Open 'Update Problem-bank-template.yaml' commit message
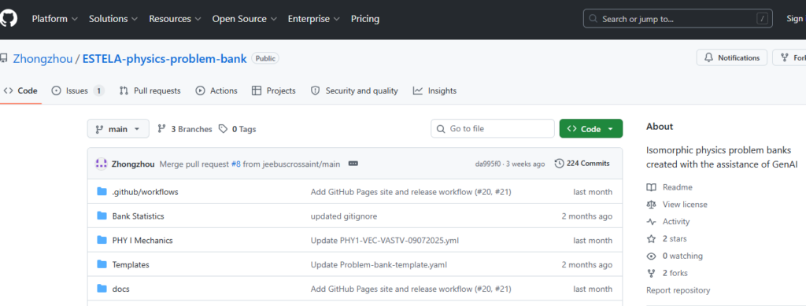 (379, 264)
